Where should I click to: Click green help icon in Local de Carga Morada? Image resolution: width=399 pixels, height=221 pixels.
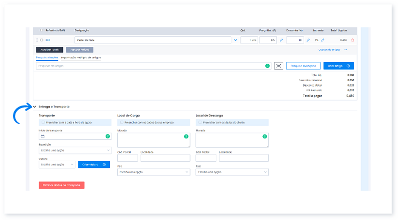(186, 136)
